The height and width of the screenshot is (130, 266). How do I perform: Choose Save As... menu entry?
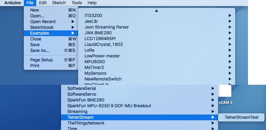[40, 50]
